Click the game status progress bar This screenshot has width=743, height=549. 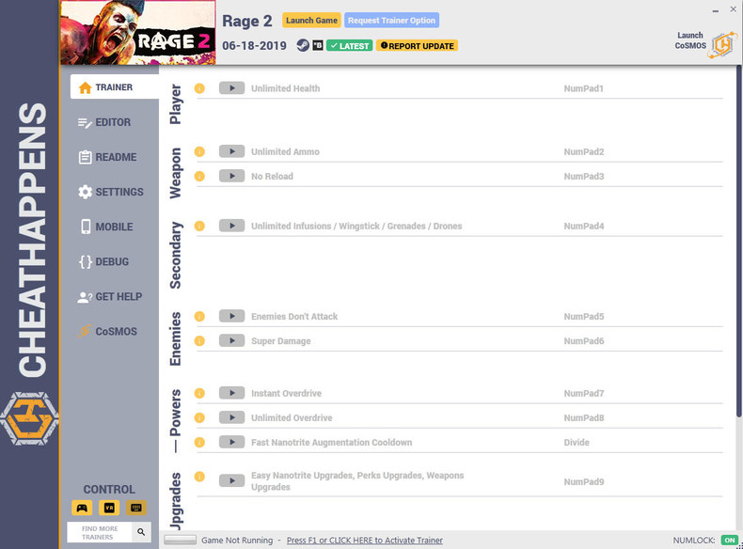(180, 540)
